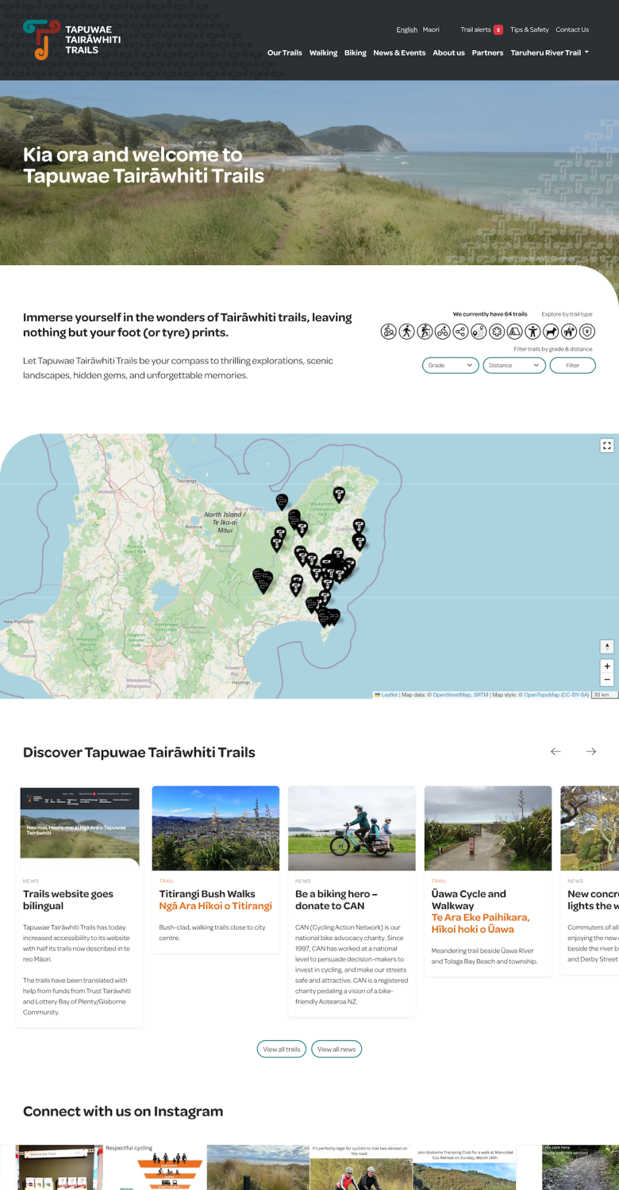Switch site language to Maori
Image resolution: width=619 pixels, height=1190 pixels.
431,29
